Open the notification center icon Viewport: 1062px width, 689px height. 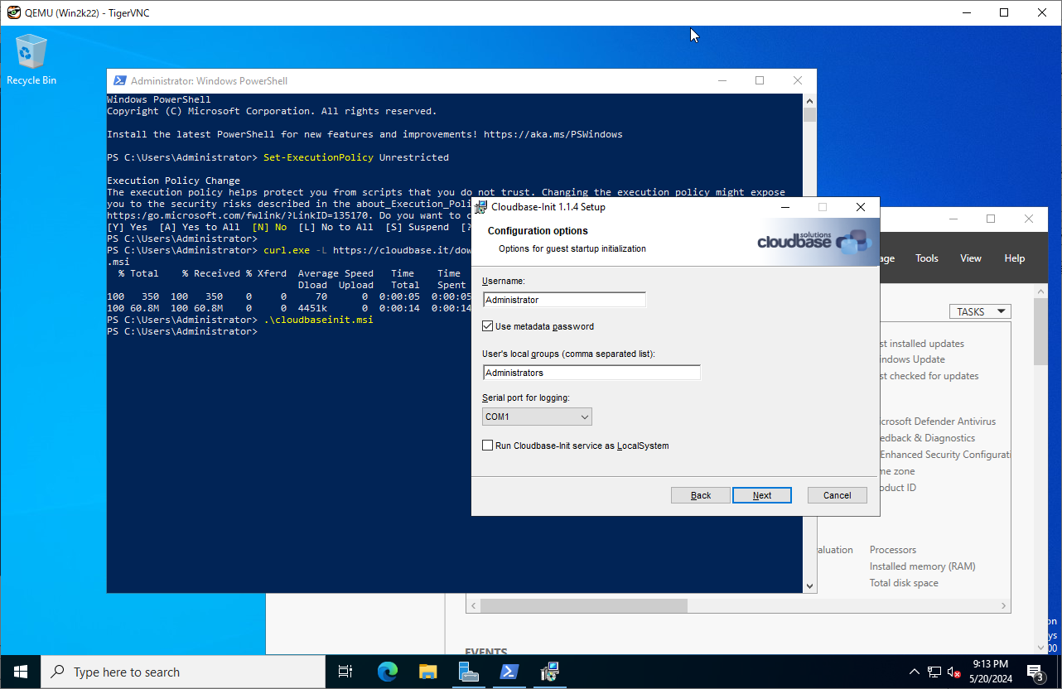pyautogui.click(x=1035, y=672)
